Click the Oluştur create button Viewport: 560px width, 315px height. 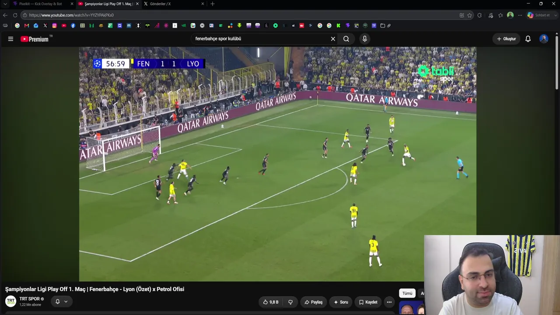click(506, 39)
